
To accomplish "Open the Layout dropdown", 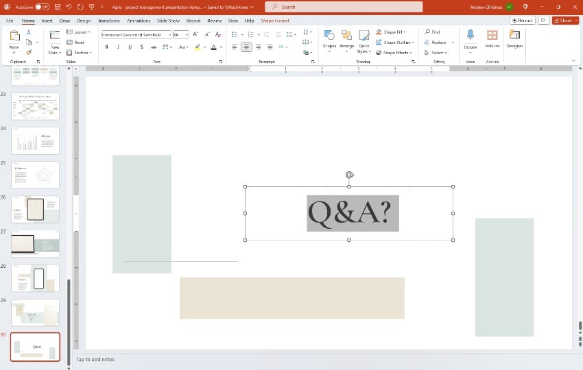I will click(x=82, y=32).
